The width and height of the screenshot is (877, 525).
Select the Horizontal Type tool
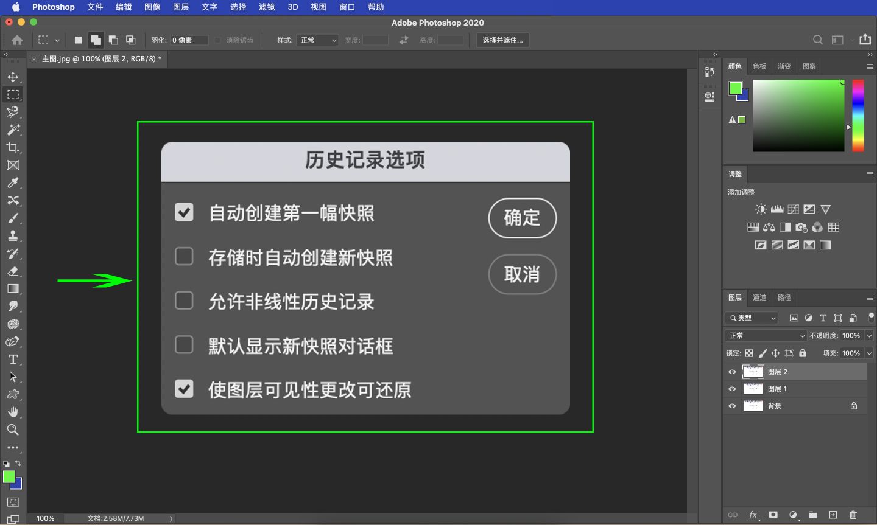point(13,360)
